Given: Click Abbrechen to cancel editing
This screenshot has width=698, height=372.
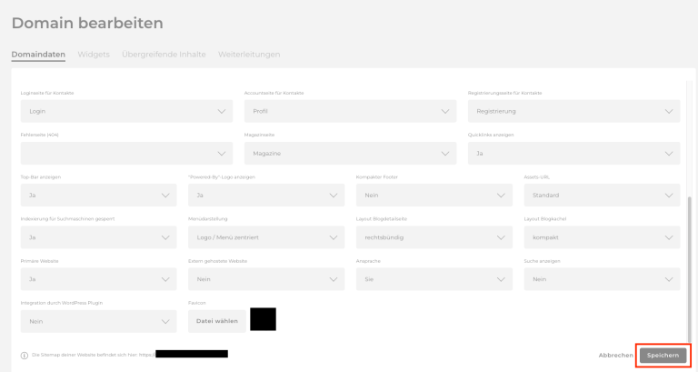Looking at the screenshot, I should click(615, 355).
